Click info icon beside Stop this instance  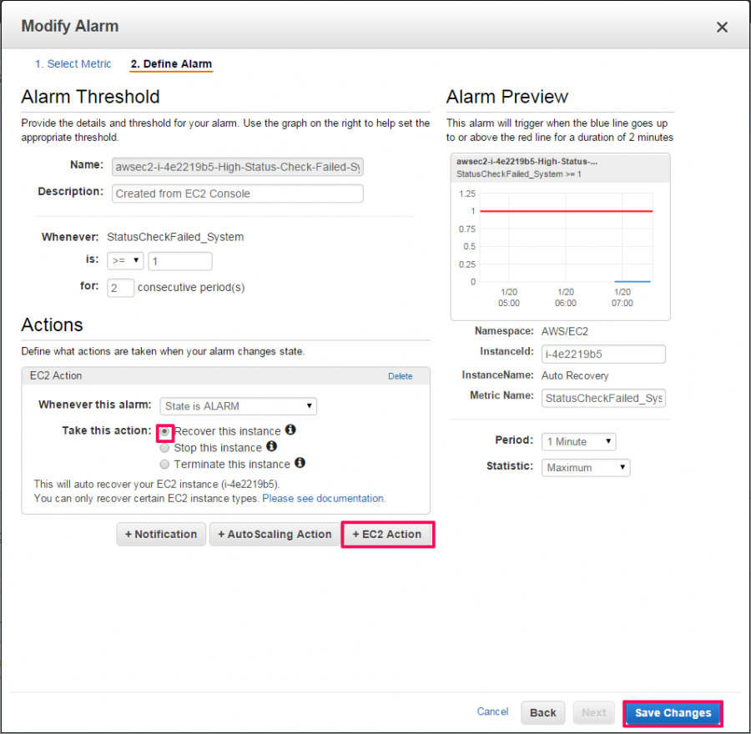coord(271,446)
